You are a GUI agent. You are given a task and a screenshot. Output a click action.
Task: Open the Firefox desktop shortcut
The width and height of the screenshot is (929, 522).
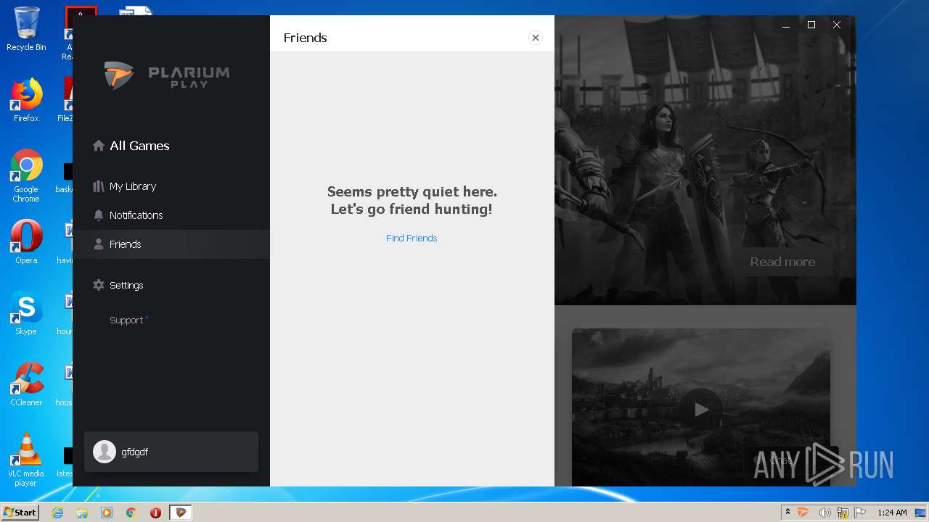pyautogui.click(x=26, y=100)
